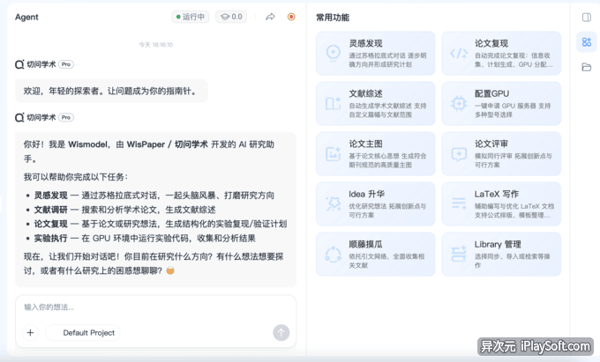Open the 文献综述 feature card

pos(375,103)
